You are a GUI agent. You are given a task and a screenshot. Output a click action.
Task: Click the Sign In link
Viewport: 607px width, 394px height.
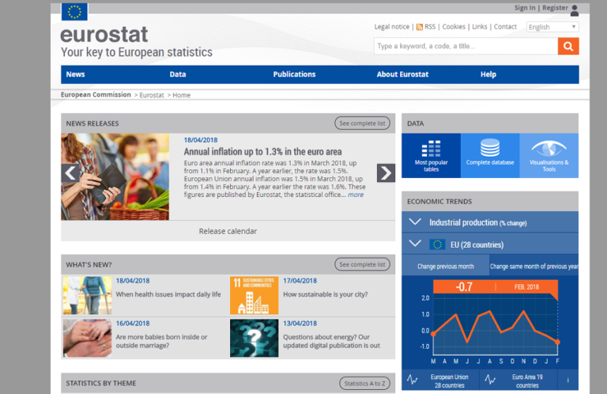(525, 8)
